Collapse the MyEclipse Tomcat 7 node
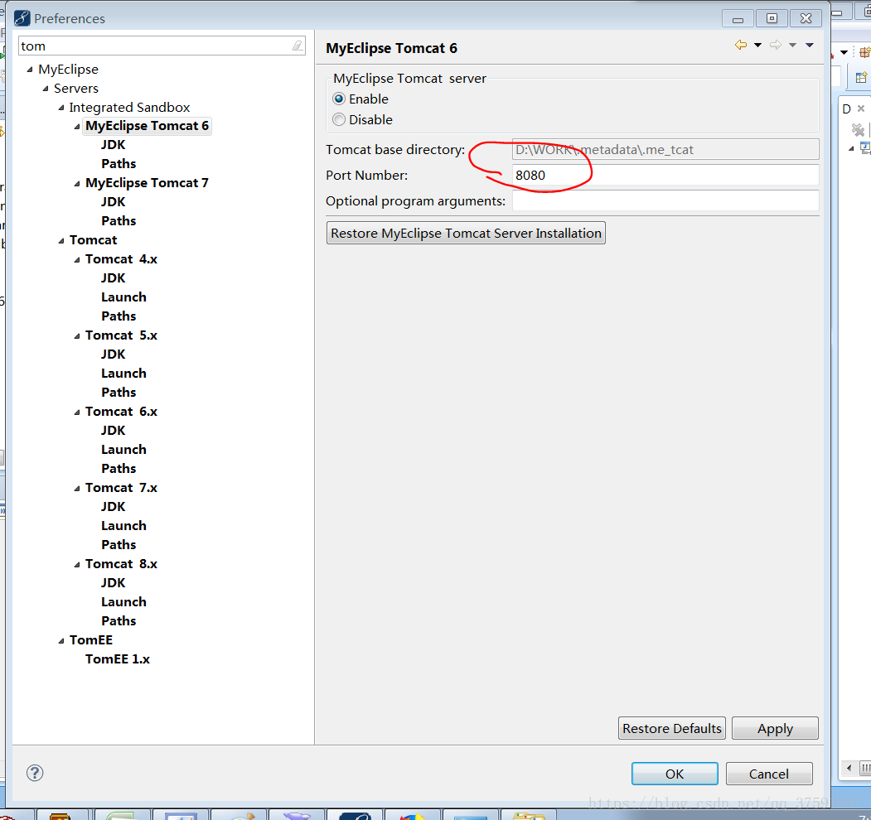Image resolution: width=871 pixels, height=820 pixels. [77, 184]
